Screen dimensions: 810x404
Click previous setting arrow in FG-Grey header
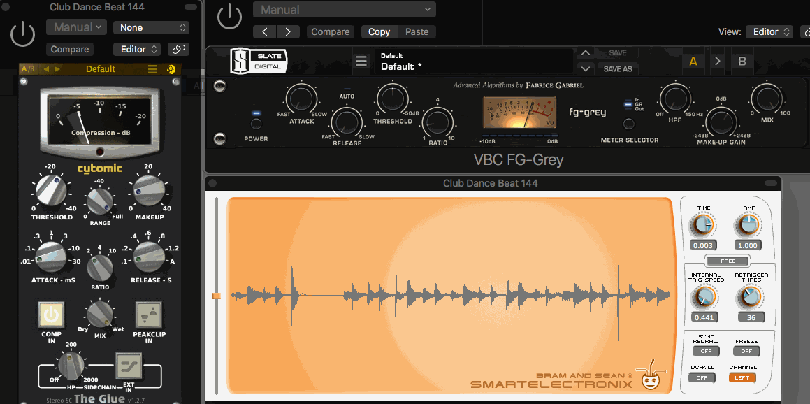(265, 31)
